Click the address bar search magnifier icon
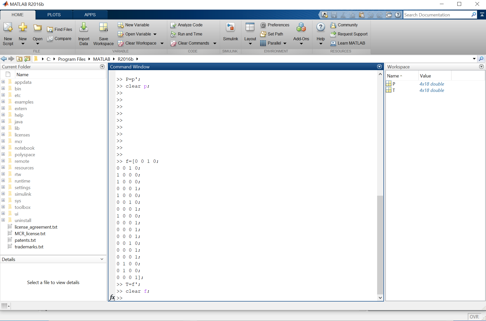The image size is (486, 321). pyautogui.click(x=481, y=59)
